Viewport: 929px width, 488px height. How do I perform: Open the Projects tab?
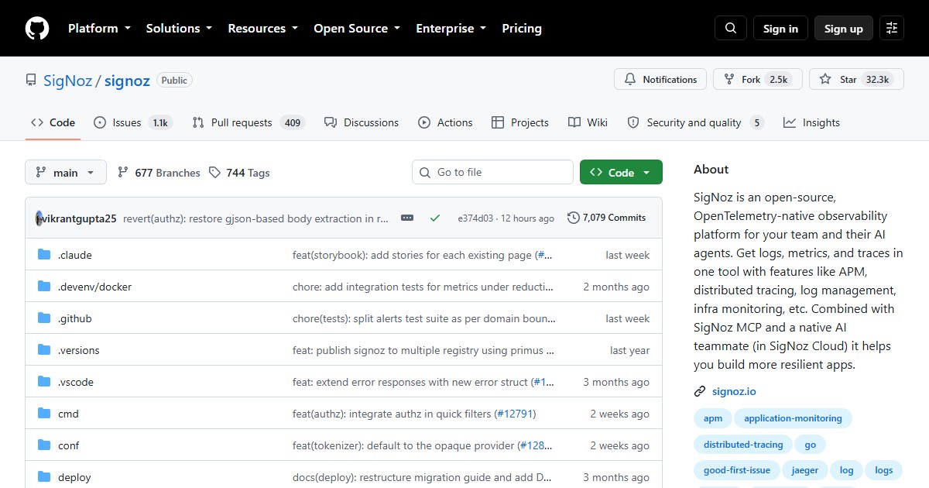point(519,122)
